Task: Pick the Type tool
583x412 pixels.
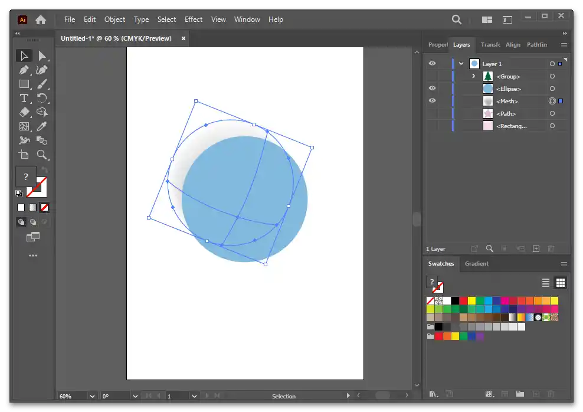Action: 24,99
